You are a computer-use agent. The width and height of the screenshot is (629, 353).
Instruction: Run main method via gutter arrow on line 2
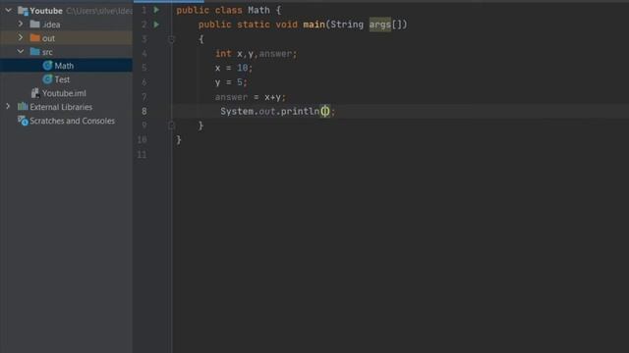[156, 25]
